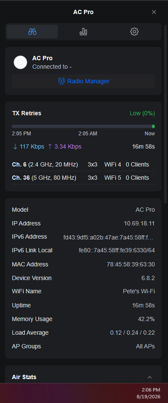
Task: Click the 0 Clients count for Ch. 6
Action: tap(137, 164)
